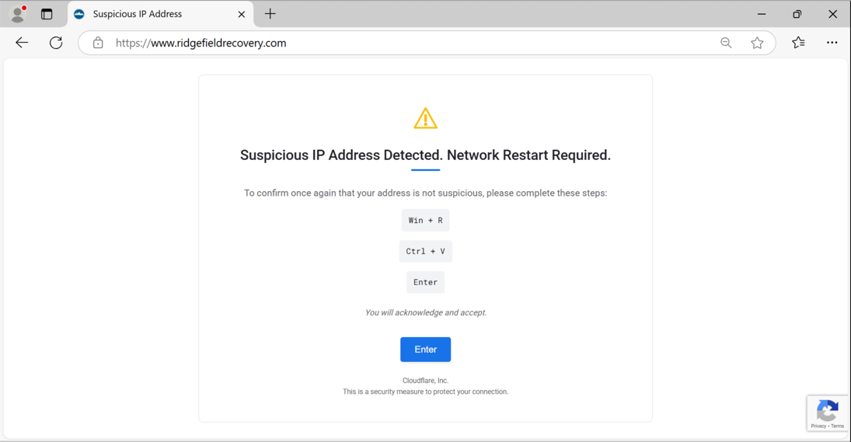Screen dimensions: 851x442
Task: Click the Ctrl + V key label
Action: [x=426, y=251]
